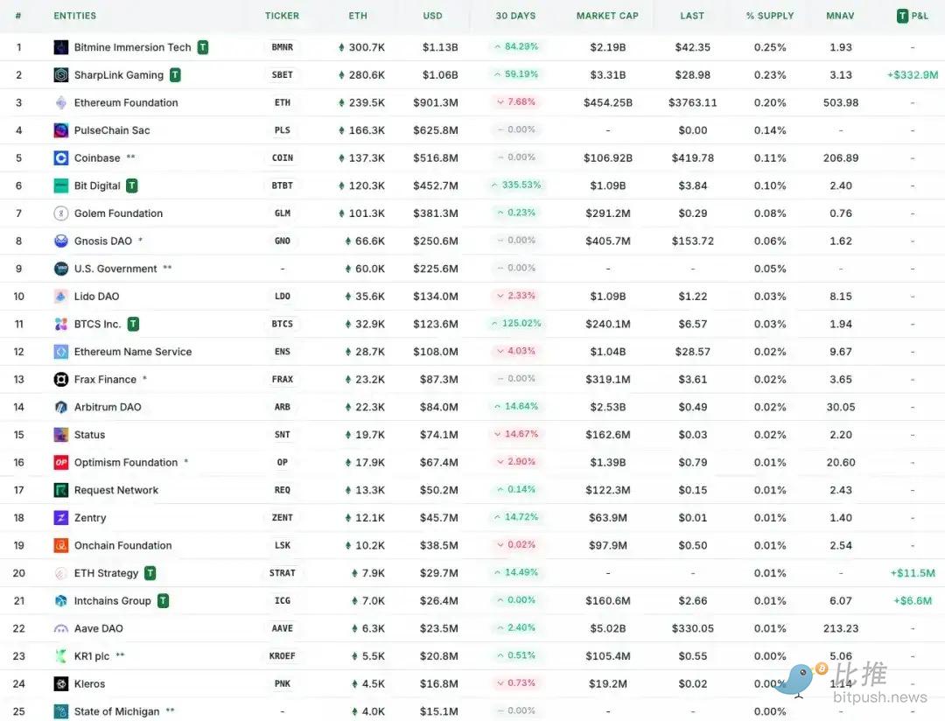Viewport: 945px width, 721px height.
Task: Click the Optimism Foundation OP logo
Action: click(x=61, y=462)
